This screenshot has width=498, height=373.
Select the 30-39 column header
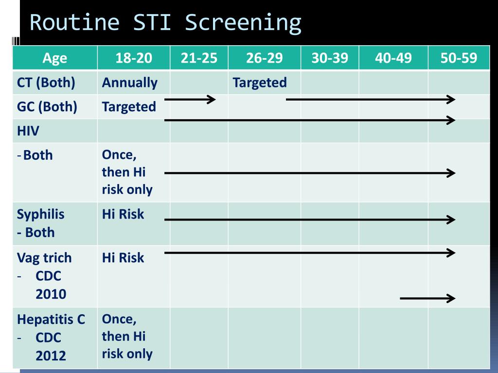[x=330, y=58]
